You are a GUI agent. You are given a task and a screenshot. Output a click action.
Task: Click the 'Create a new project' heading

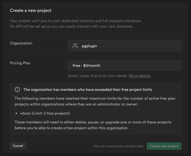coord(31,10)
